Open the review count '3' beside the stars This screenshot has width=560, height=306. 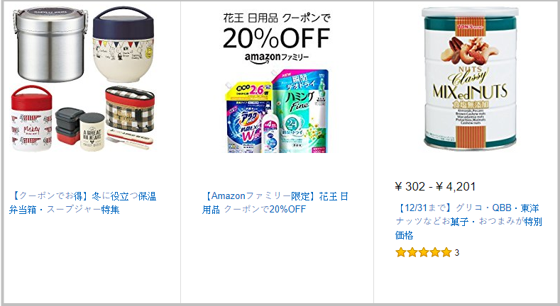coord(457,253)
